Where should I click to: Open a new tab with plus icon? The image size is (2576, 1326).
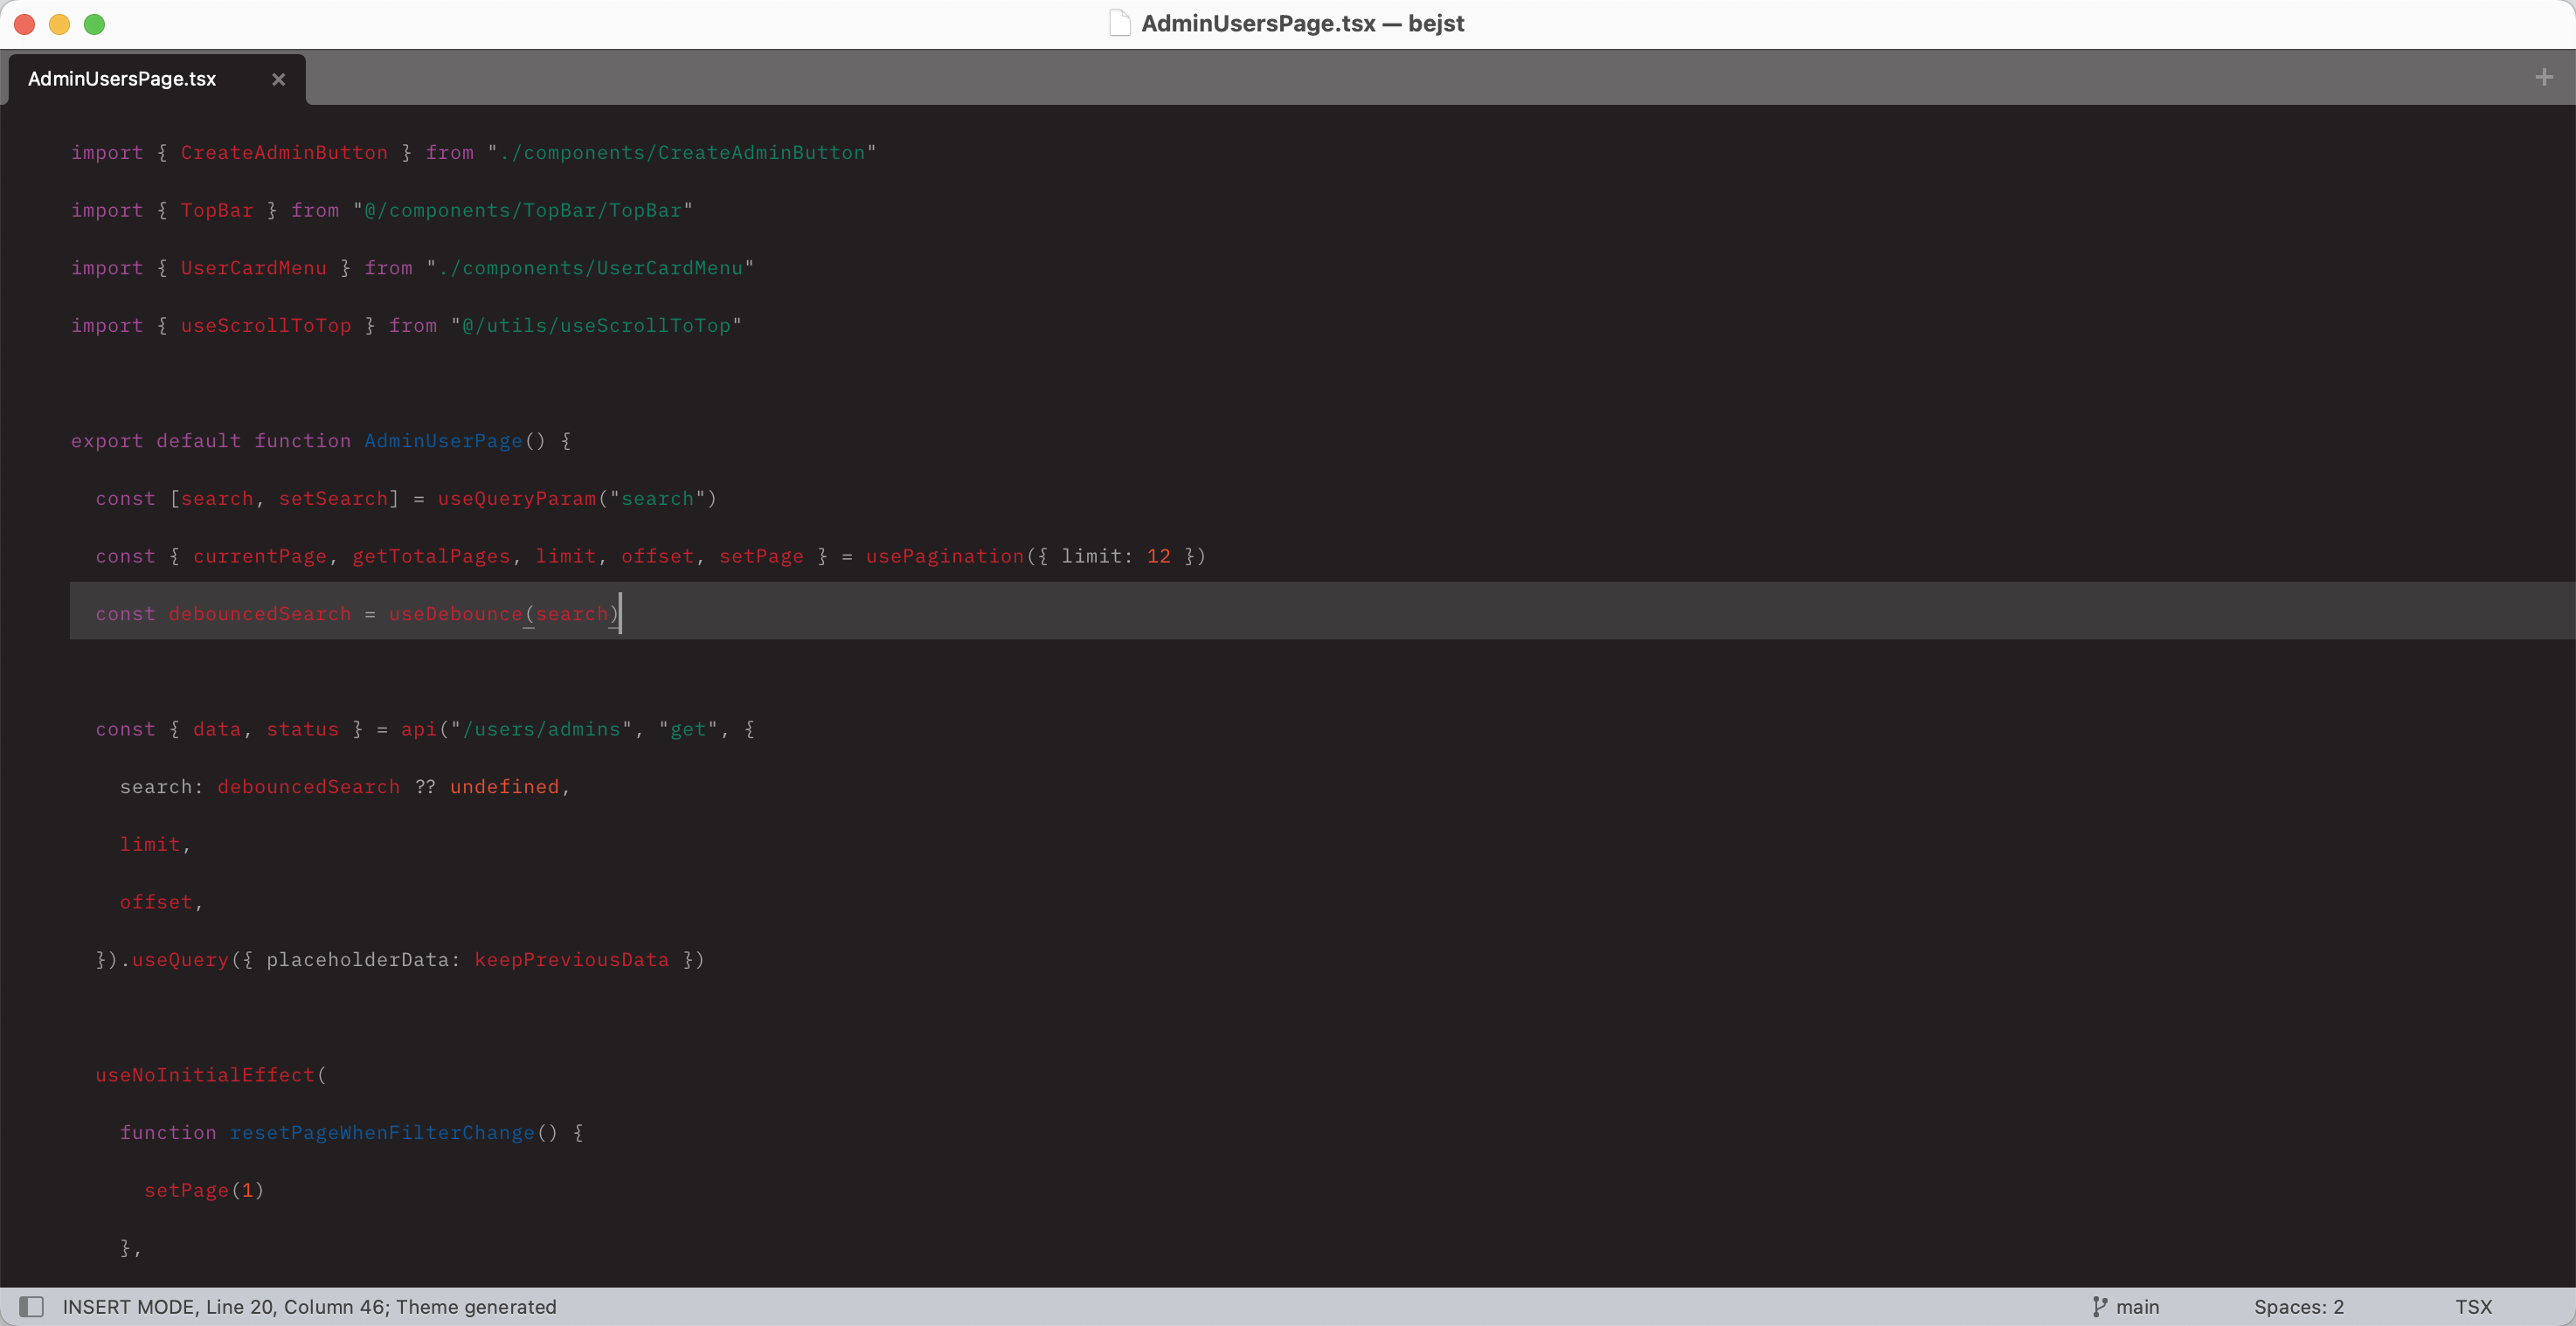tap(2544, 77)
